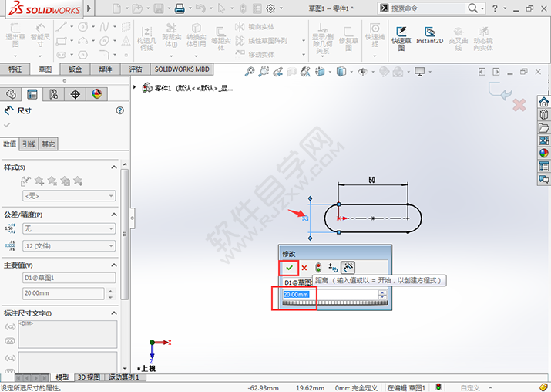Viewport: 551px width, 392px height.
Task: Switch to the 特征 tab
Action: (x=15, y=69)
